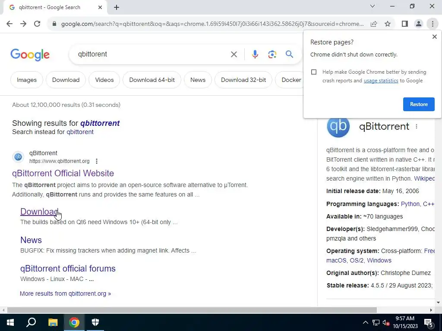Open the Download sitelink
442x331 pixels.
[39, 212]
